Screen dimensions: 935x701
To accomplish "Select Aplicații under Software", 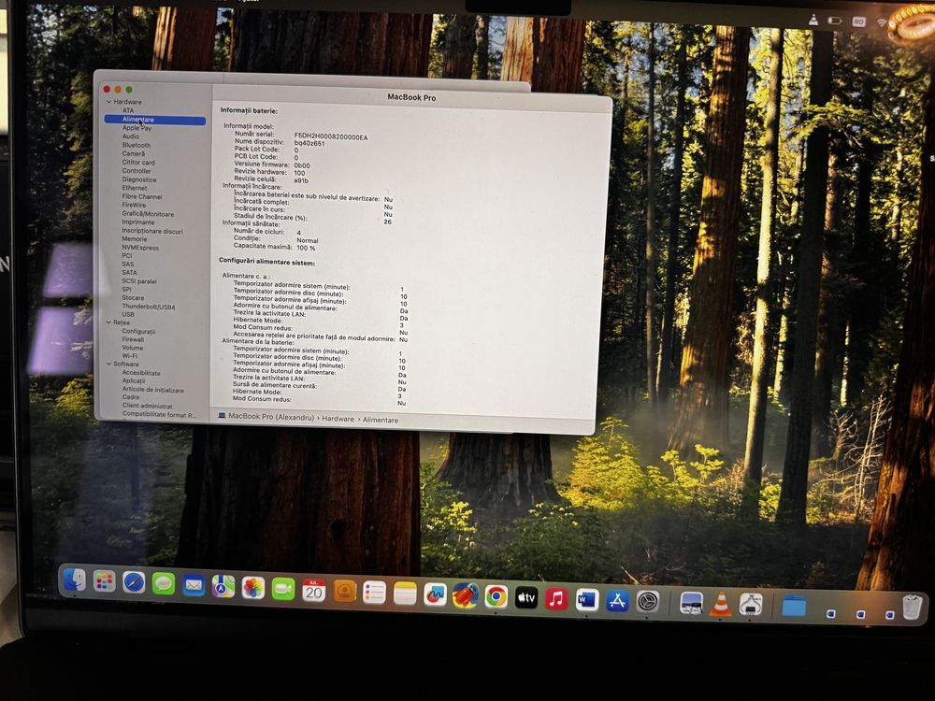I will coord(134,381).
